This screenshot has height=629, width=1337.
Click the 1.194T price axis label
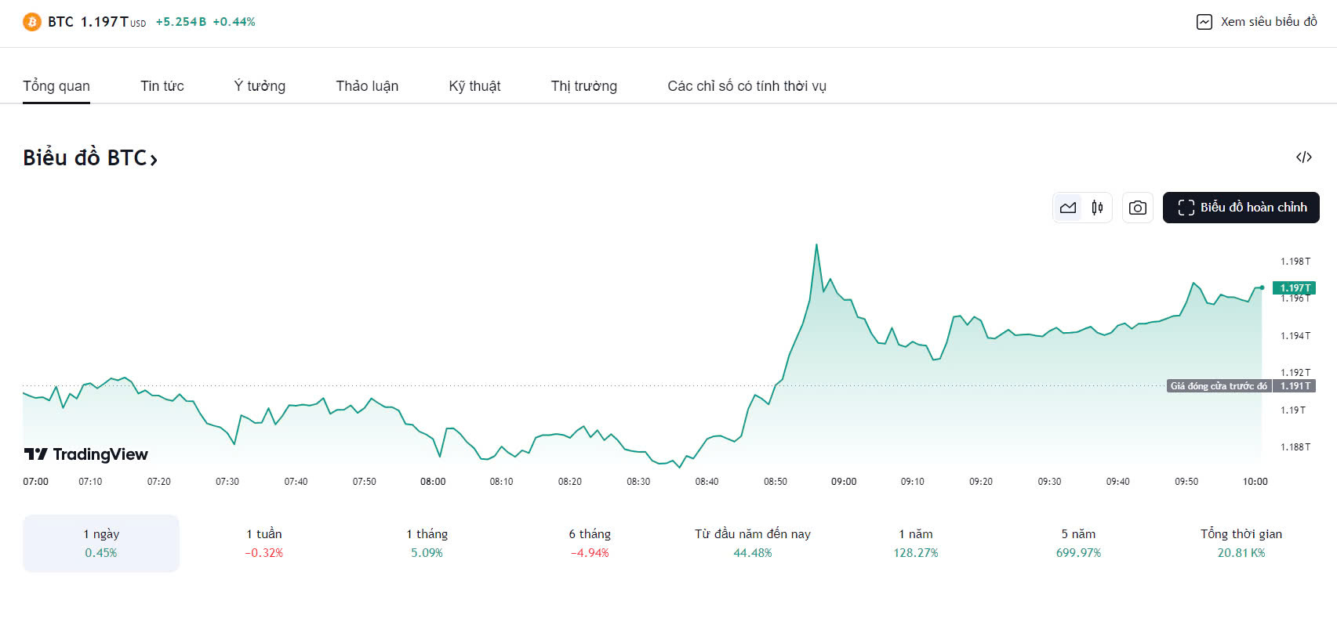[1295, 336]
